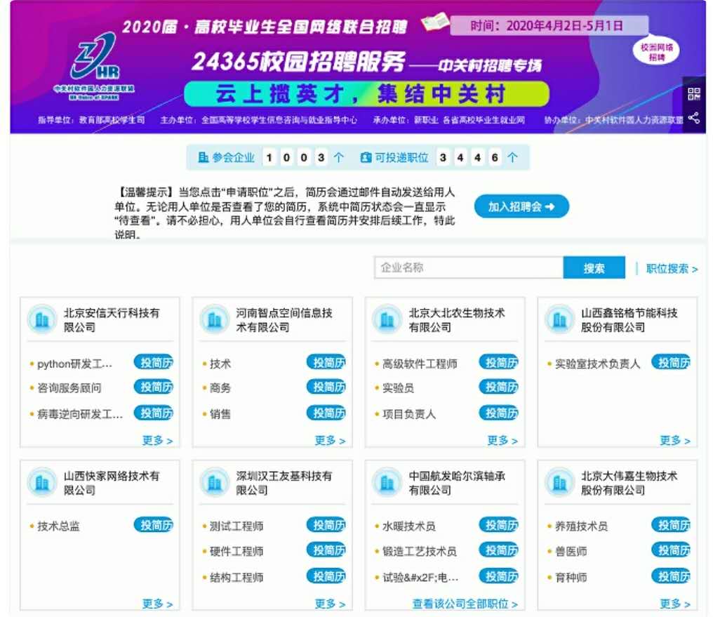Click the share icon below the QR code
This screenshot has width=720, height=617.
coord(693,118)
